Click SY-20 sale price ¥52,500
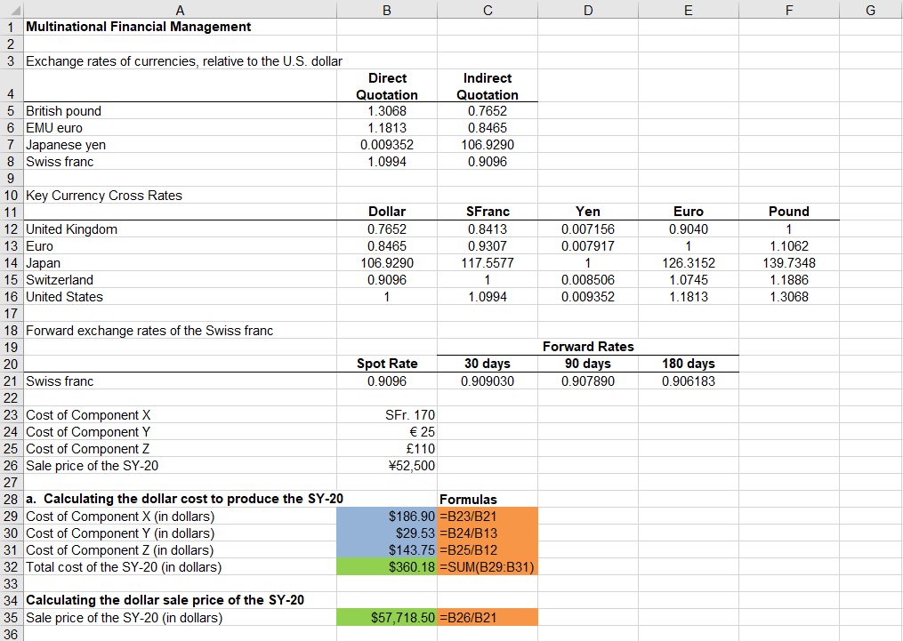 [387, 466]
